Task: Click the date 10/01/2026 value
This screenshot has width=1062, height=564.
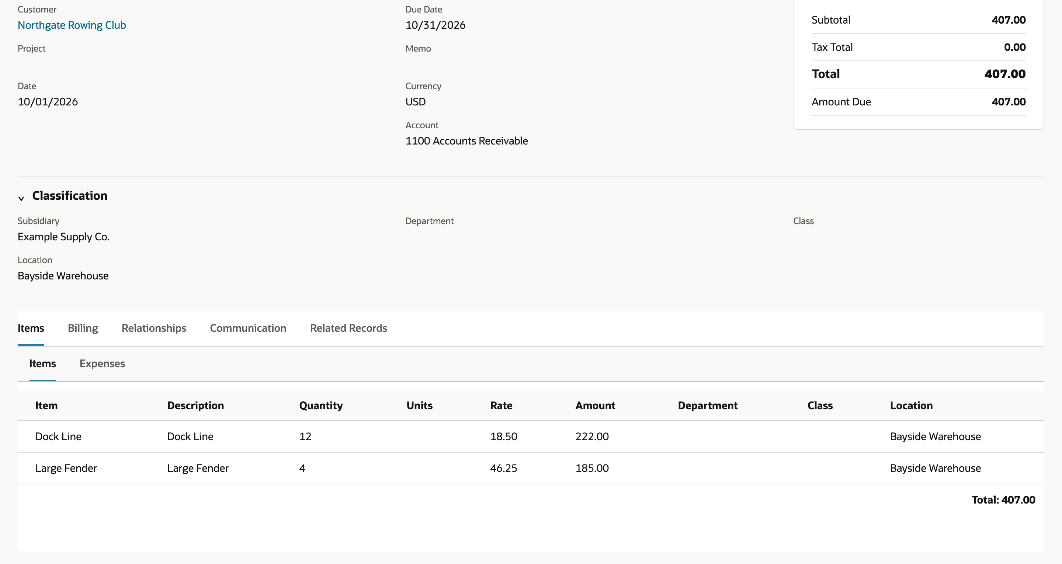Action: pyautogui.click(x=48, y=102)
